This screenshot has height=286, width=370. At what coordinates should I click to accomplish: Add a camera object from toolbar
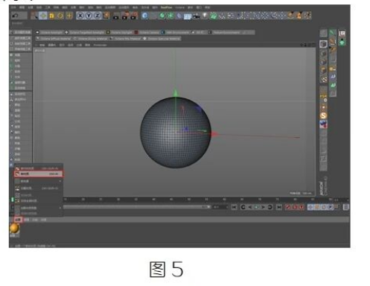click(196, 16)
